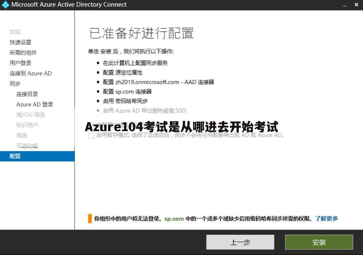Click zh2019.onmicrosoft.com AAD 连接器 bullet

pos(158,82)
